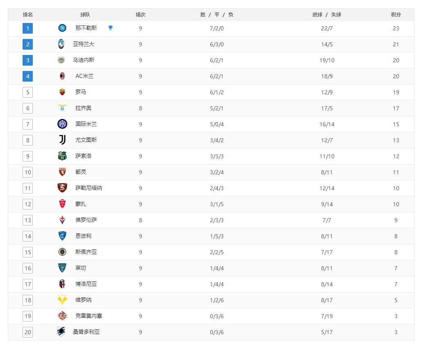Select the 萨勒尼塔纳 team name

[89, 188]
